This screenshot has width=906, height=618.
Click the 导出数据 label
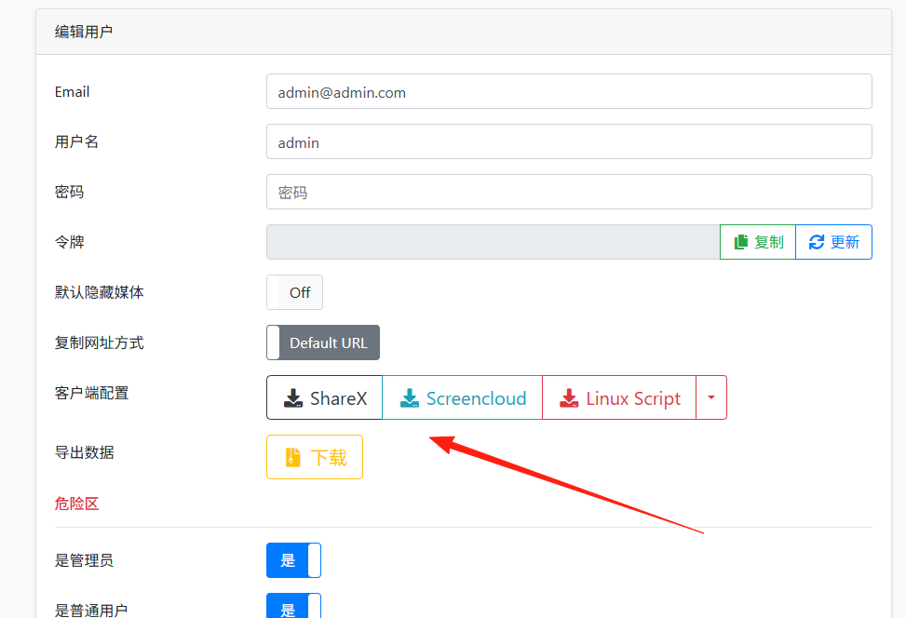(x=85, y=452)
